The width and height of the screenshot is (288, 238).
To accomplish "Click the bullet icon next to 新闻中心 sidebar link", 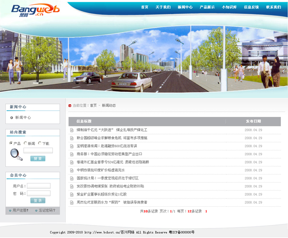I will (x=12, y=117).
